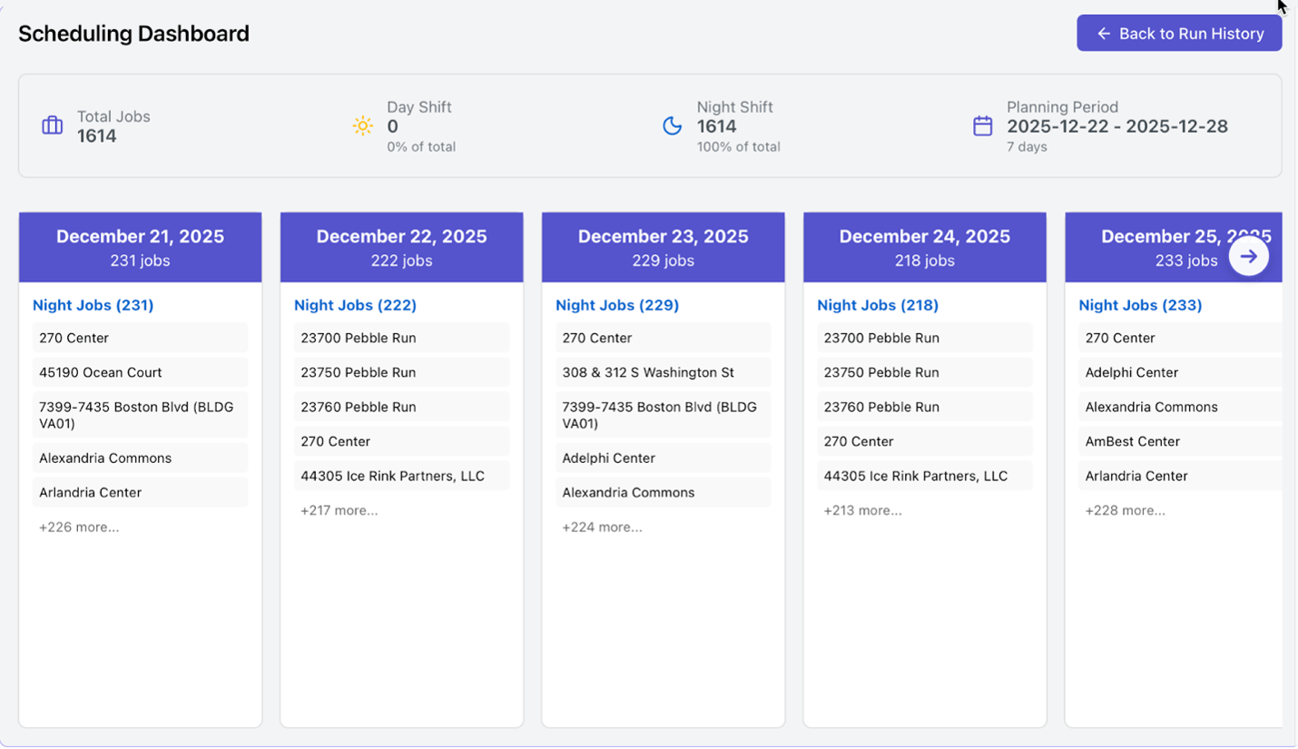
Task: Click the horizontal scrollbar at the bottom
Action: (649, 744)
